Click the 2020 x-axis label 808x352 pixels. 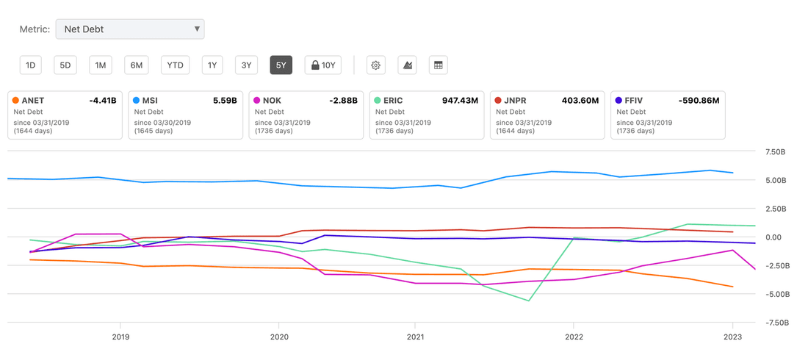coord(279,337)
